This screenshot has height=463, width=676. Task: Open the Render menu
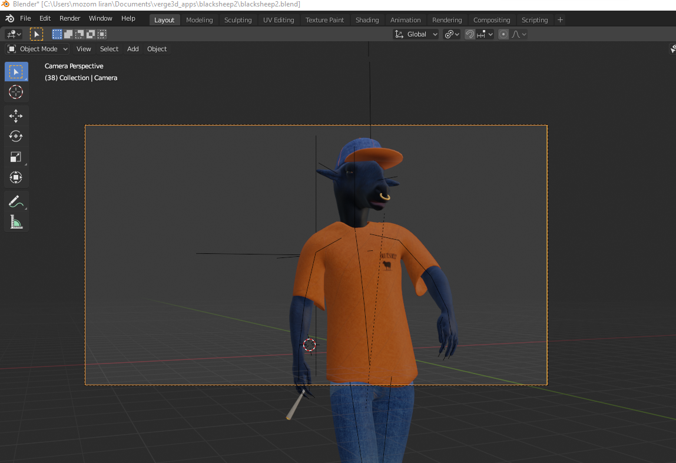pyautogui.click(x=69, y=19)
